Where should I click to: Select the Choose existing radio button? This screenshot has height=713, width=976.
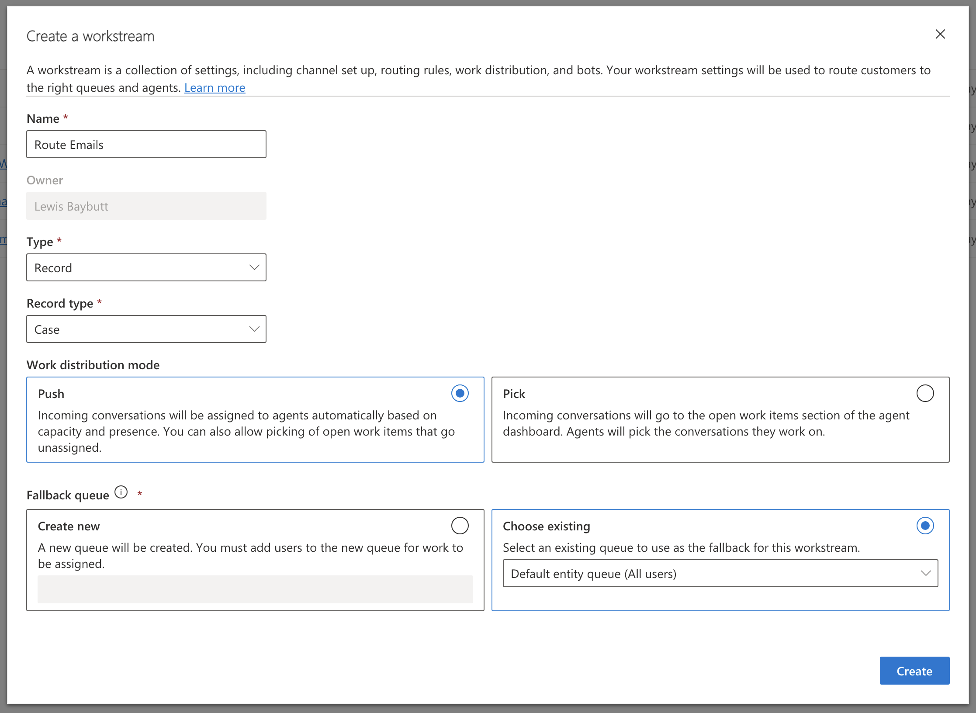click(x=925, y=526)
